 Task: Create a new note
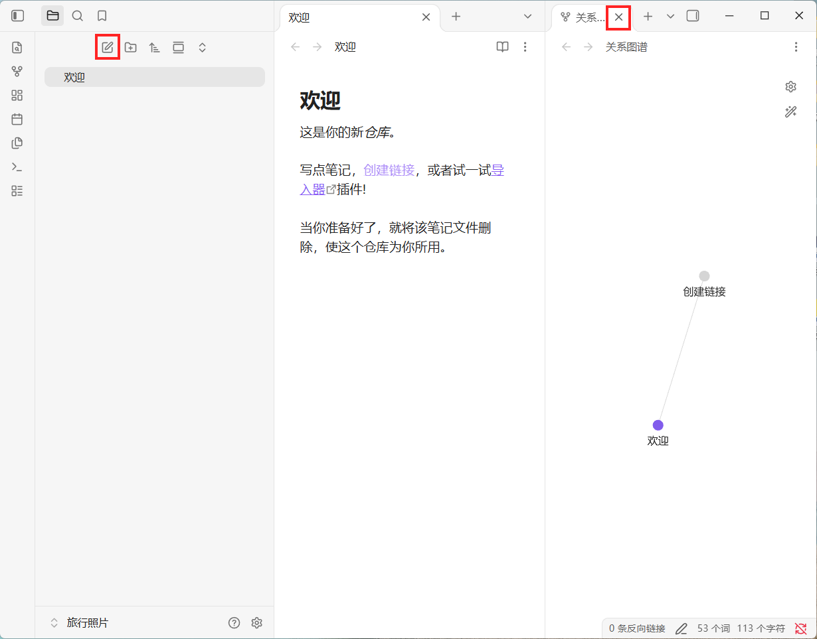[108, 48]
